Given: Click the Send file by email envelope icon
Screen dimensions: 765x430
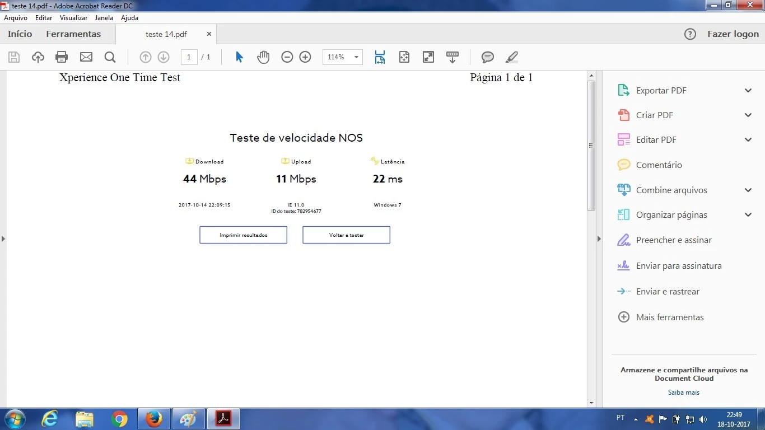Looking at the screenshot, I should coord(86,57).
